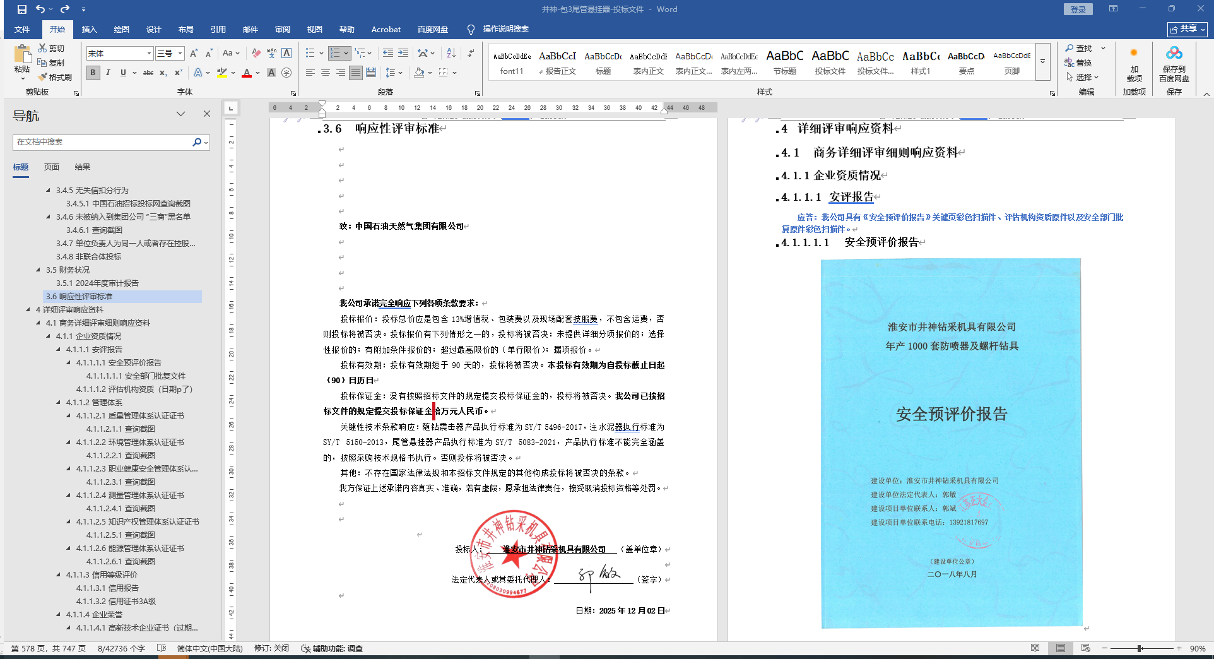Apply the 节标题 style from the gallery
This screenshot has height=659, width=1214.
(784, 62)
